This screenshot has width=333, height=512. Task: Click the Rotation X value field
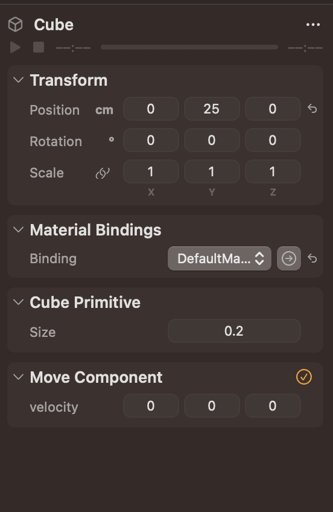[x=151, y=140]
